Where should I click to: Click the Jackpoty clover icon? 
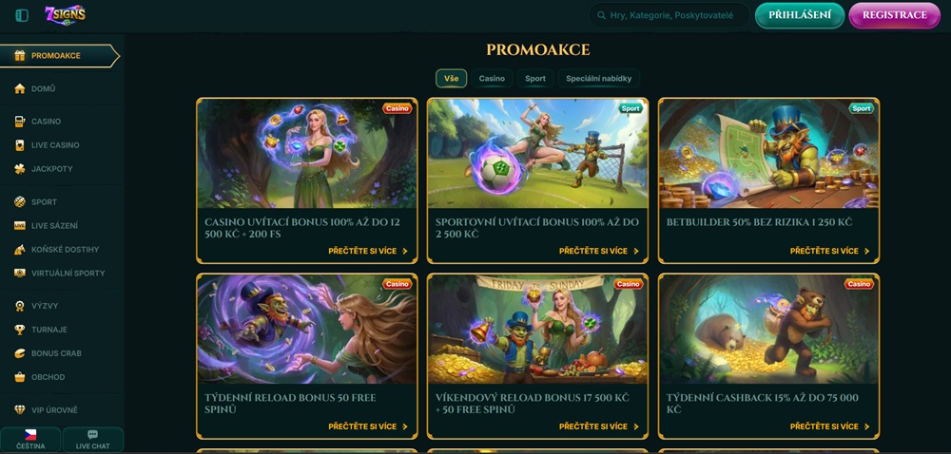(x=20, y=169)
